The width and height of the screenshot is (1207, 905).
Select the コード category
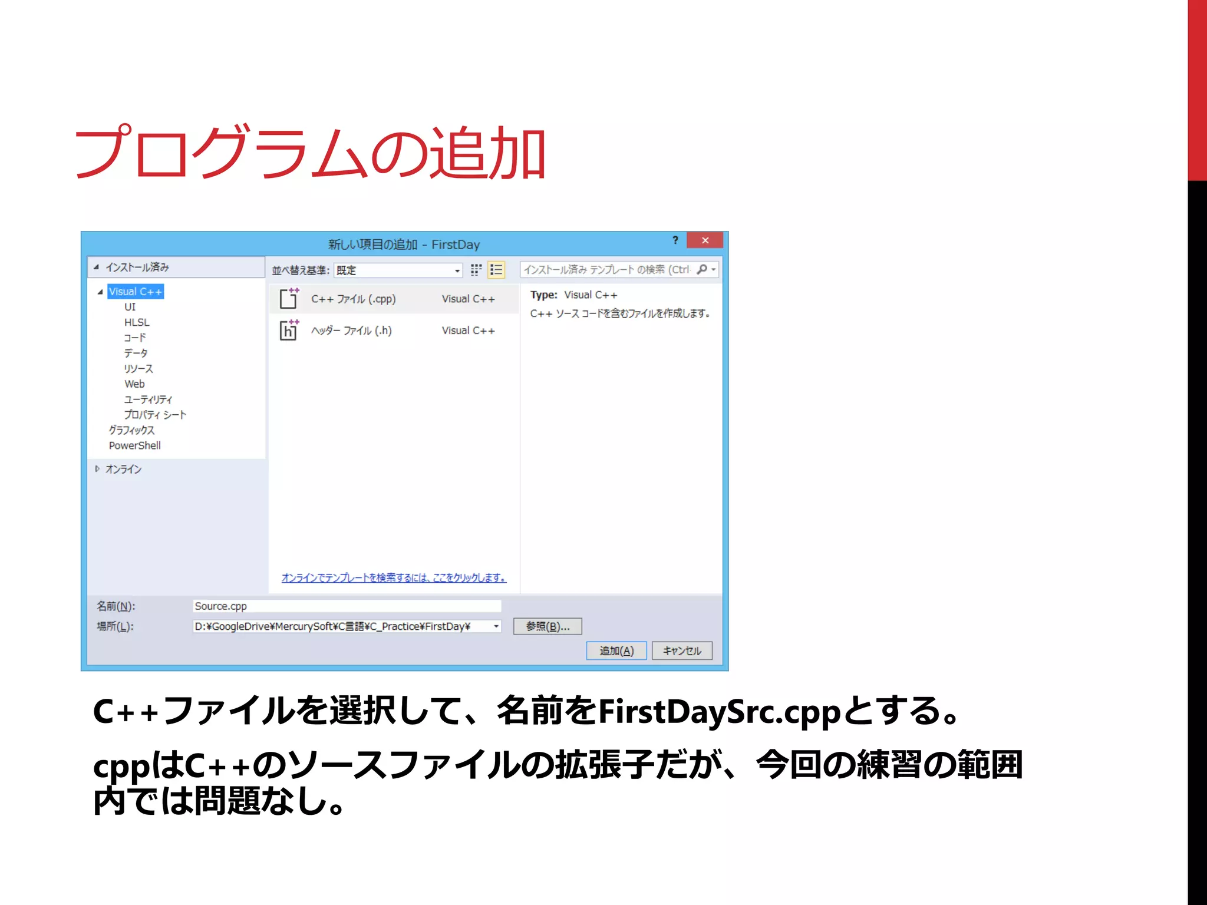134,338
